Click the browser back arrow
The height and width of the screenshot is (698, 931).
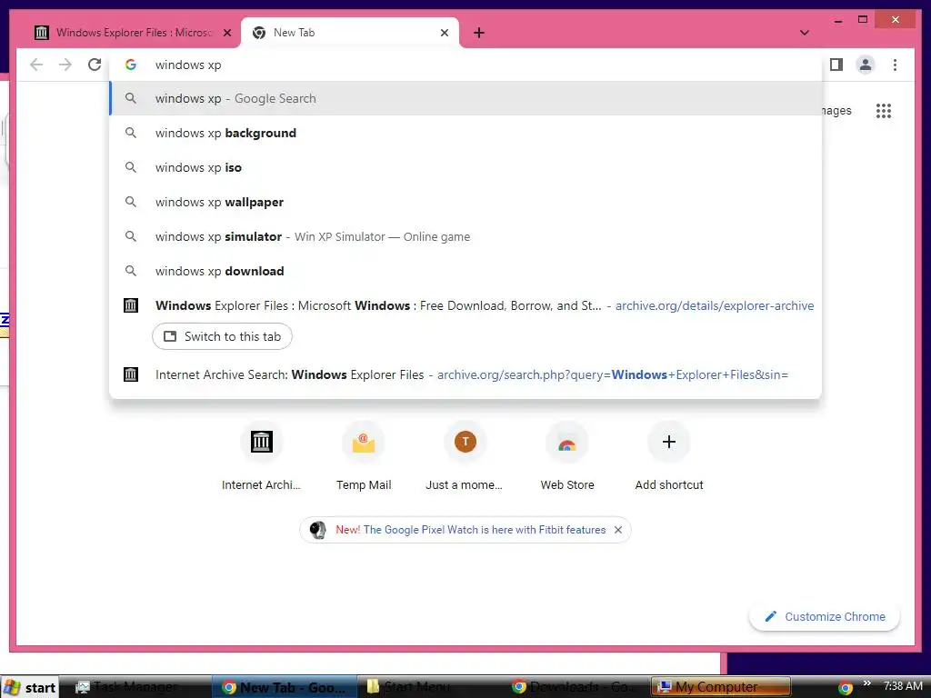(x=36, y=65)
